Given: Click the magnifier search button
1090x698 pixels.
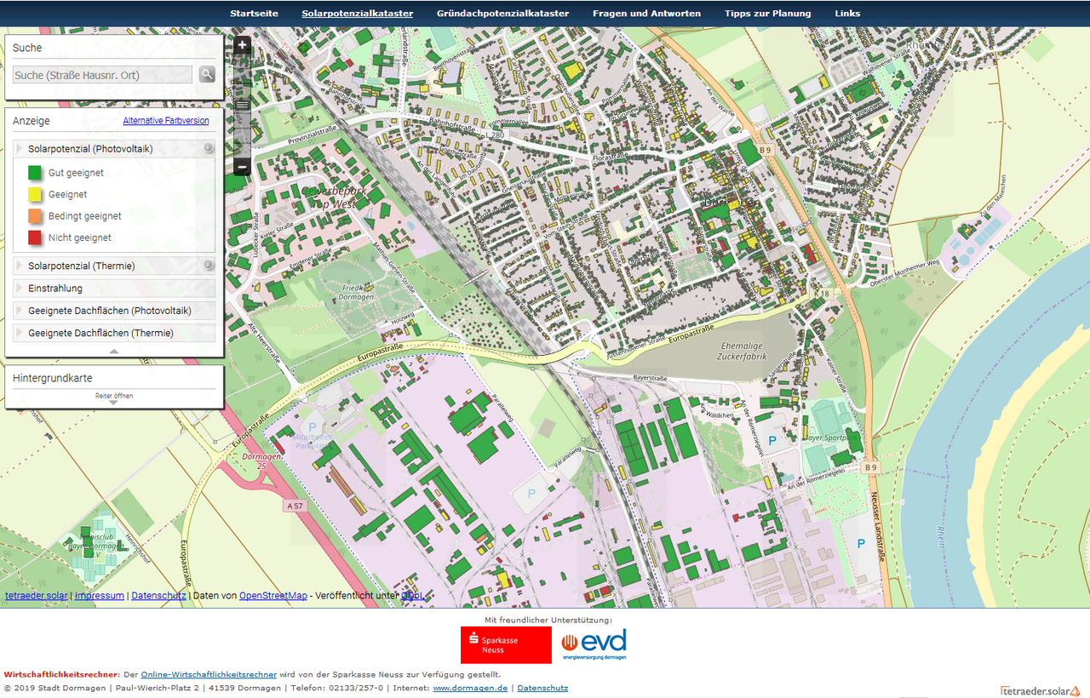Looking at the screenshot, I should click(207, 75).
